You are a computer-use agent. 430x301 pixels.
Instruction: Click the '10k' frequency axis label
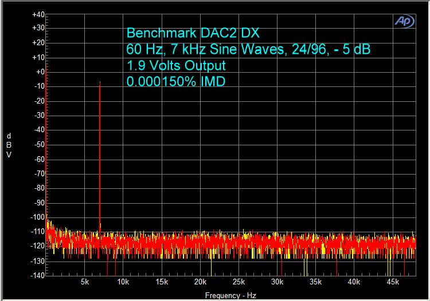pyautogui.click(x=123, y=282)
